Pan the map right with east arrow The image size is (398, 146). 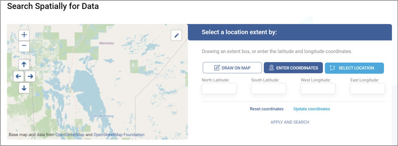tap(30, 76)
